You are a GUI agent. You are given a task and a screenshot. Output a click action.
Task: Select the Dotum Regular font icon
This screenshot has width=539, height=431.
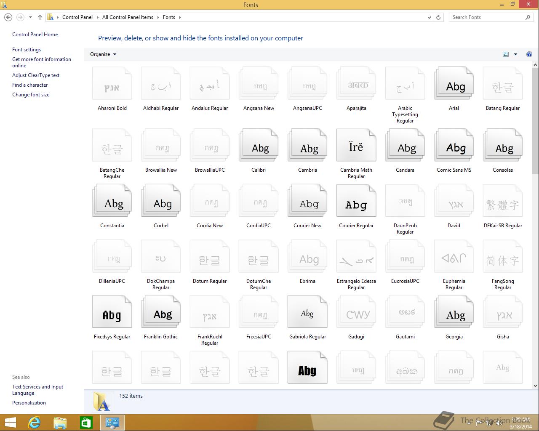(x=210, y=257)
